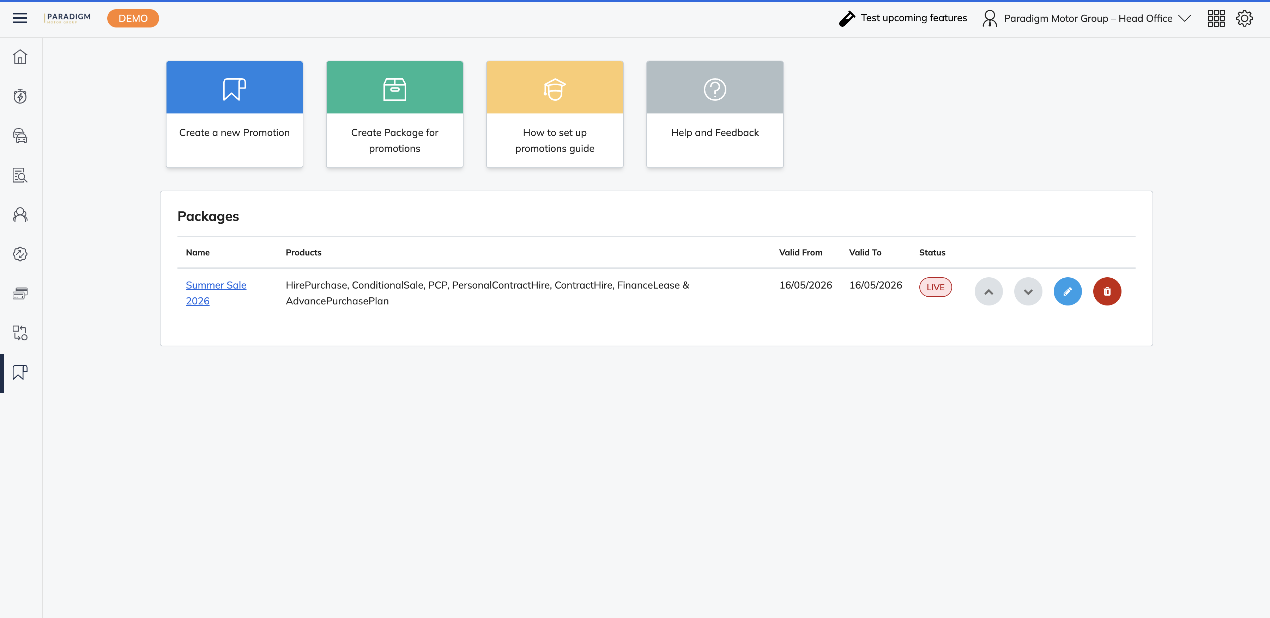Click the Valid To date 16/05/2026
This screenshot has width=1270, height=618.
pos(876,285)
